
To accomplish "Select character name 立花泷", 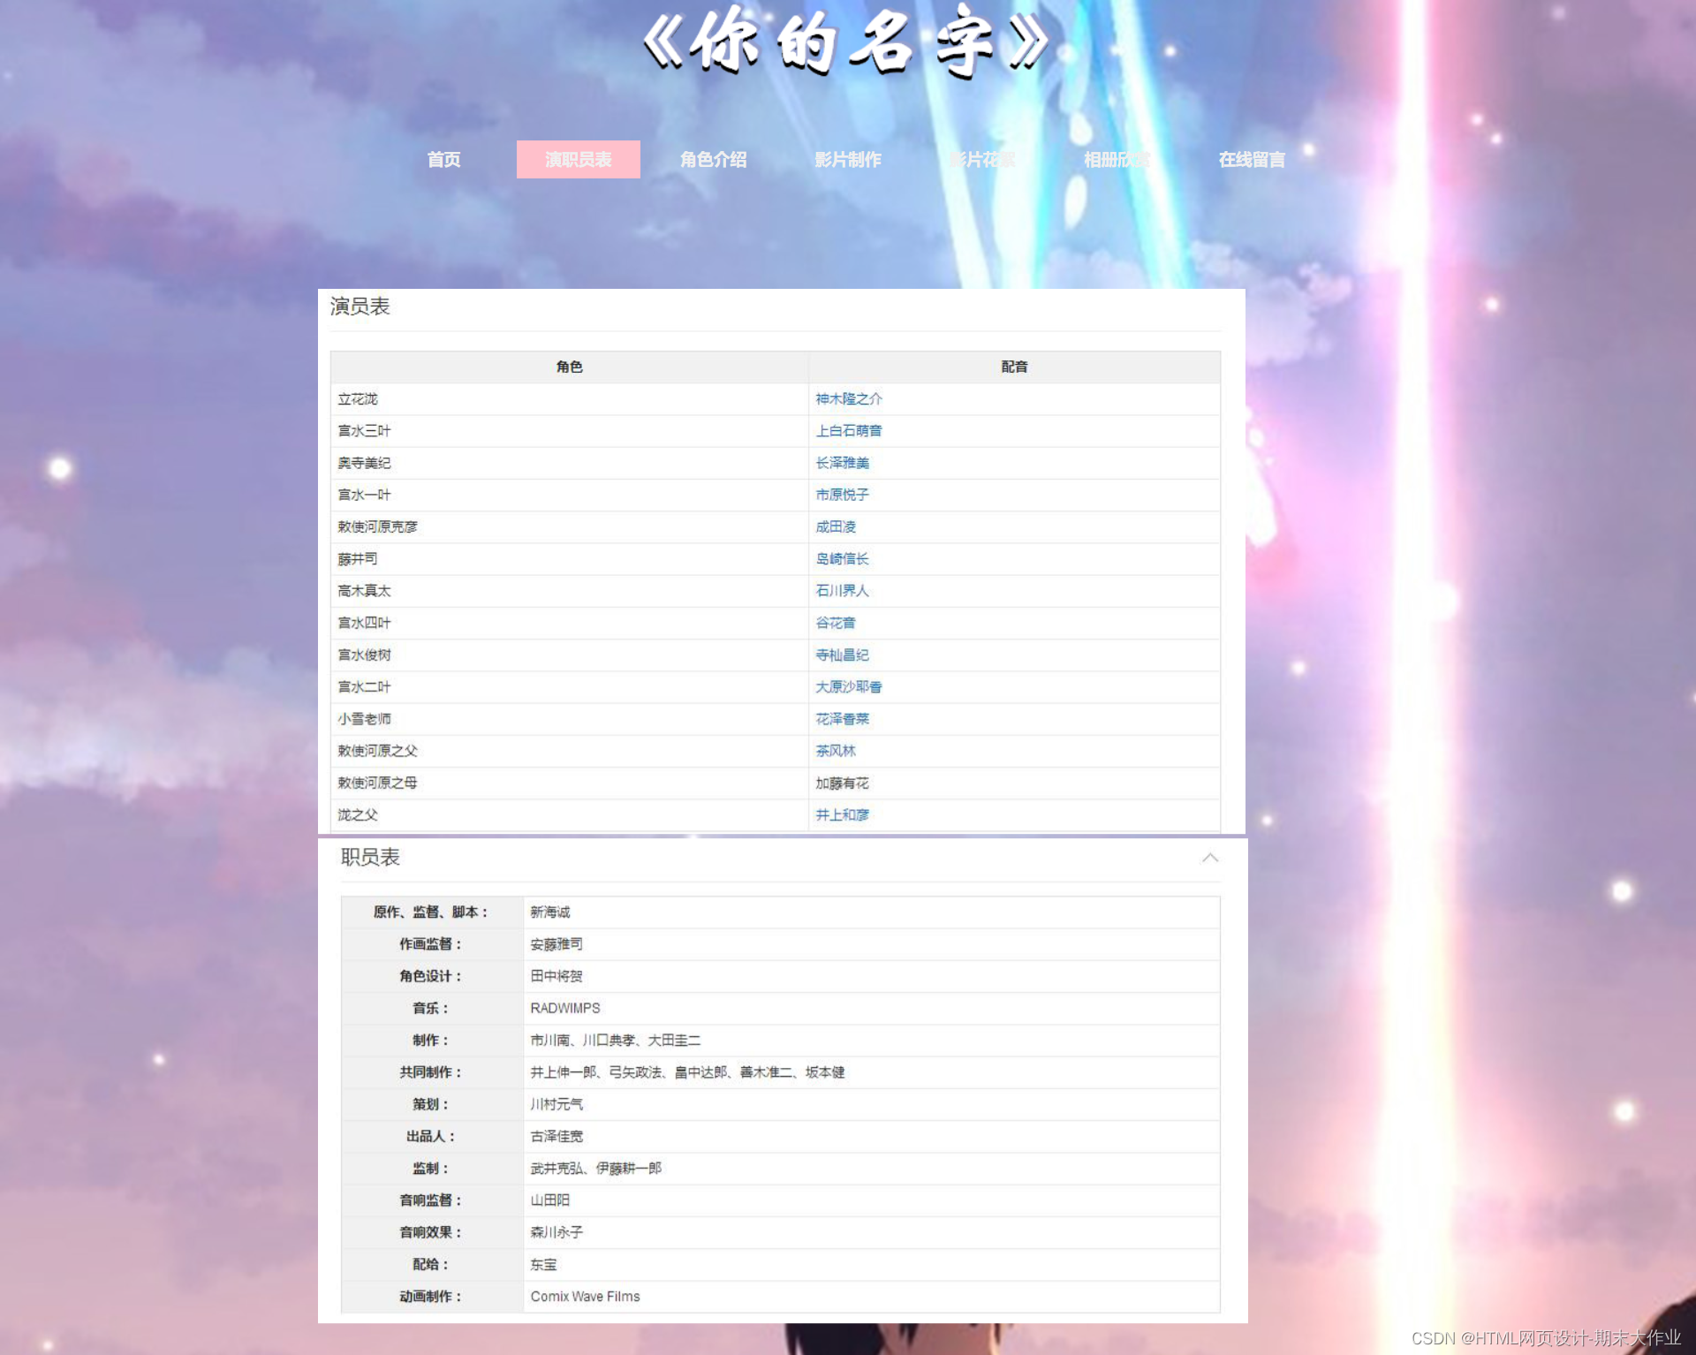I will 357,399.
